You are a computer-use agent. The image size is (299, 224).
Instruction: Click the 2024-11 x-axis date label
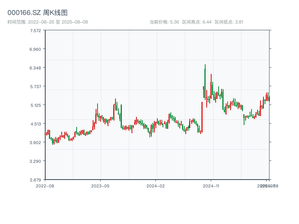coord(211,186)
